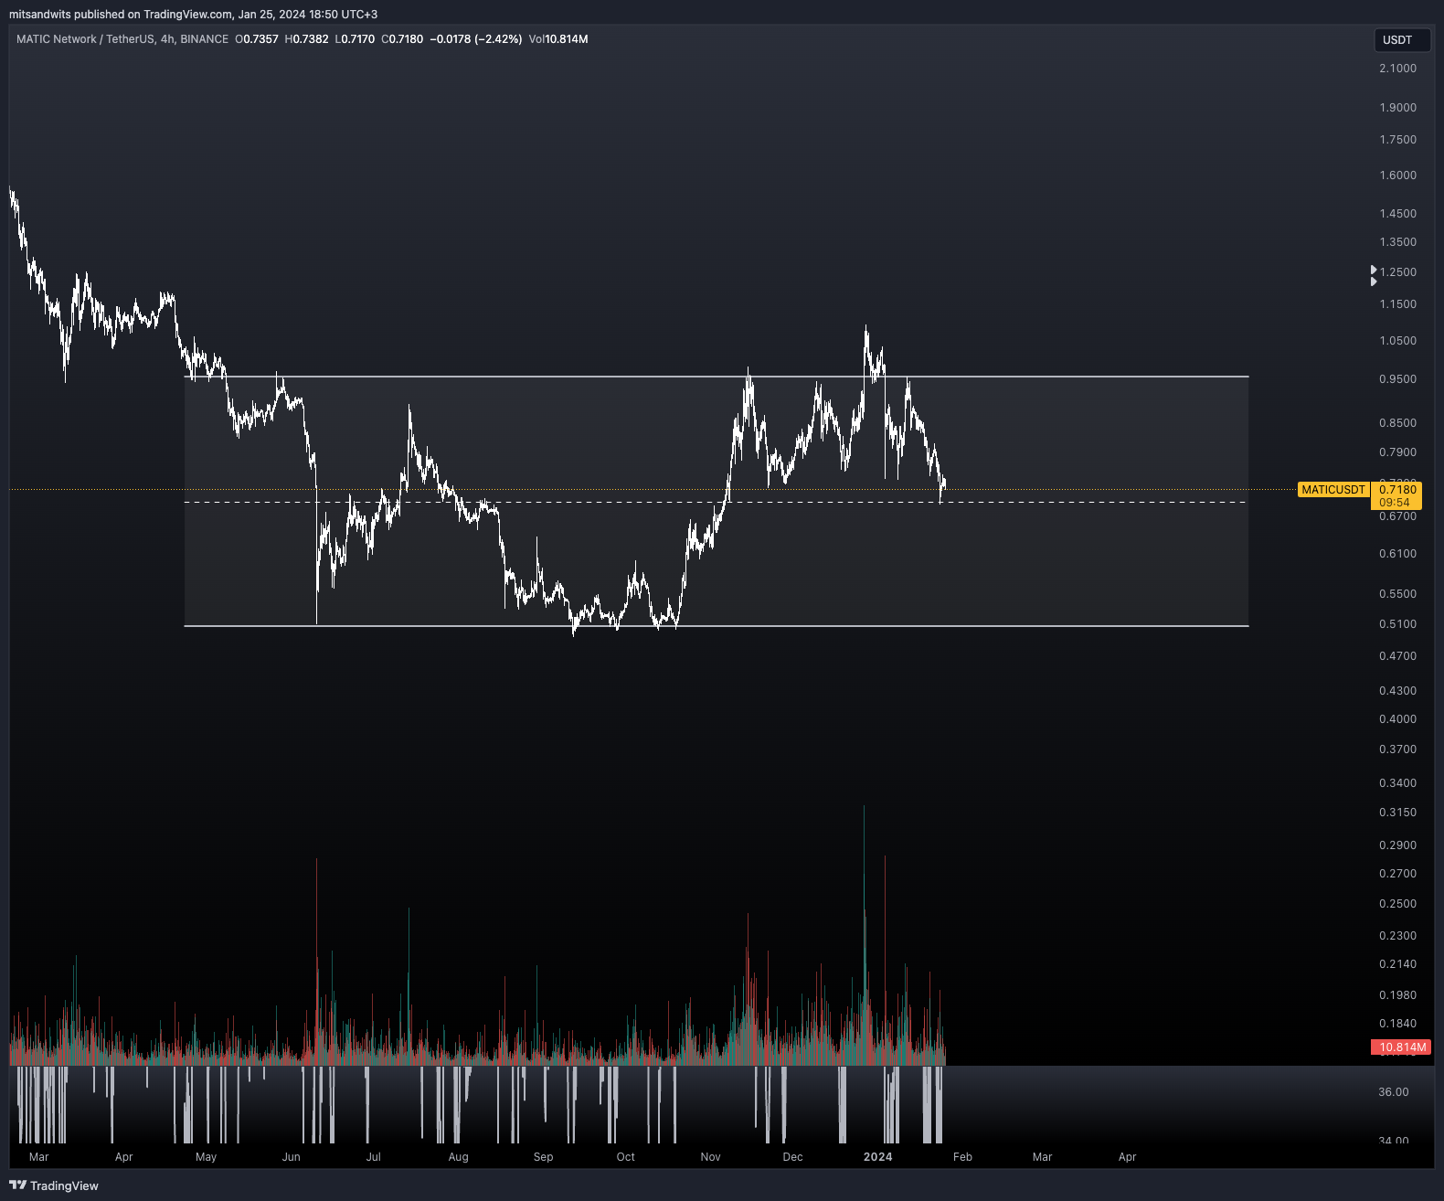Screen dimensions: 1444x1201
Task: Click the 0.2140 price axis label
Action: 1397,964
